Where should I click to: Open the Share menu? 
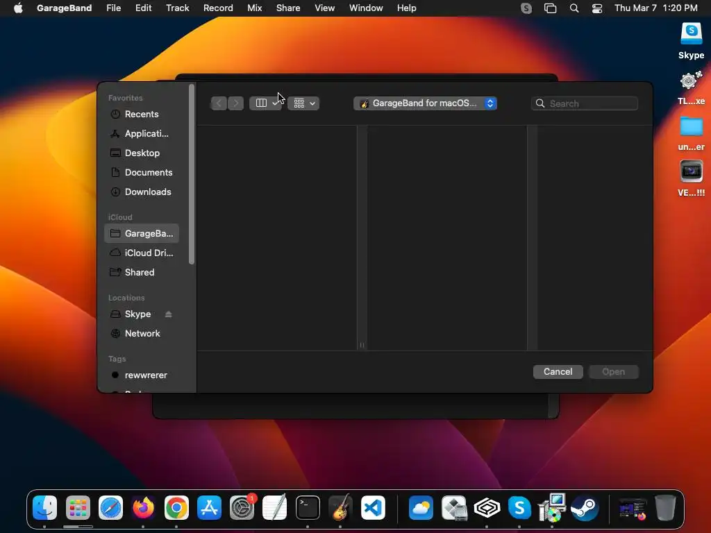(288, 8)
